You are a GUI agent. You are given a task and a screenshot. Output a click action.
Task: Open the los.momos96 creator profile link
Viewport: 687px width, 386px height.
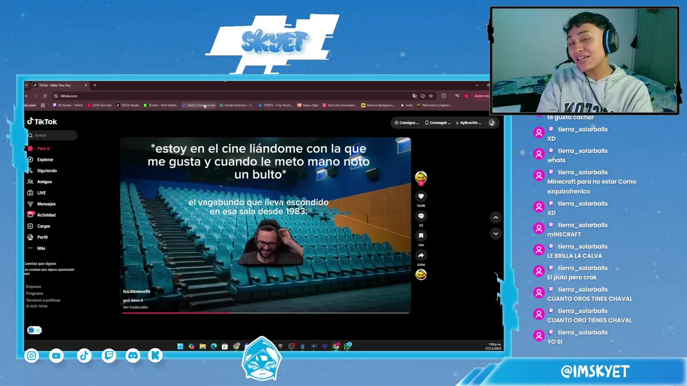click(136, 292)
